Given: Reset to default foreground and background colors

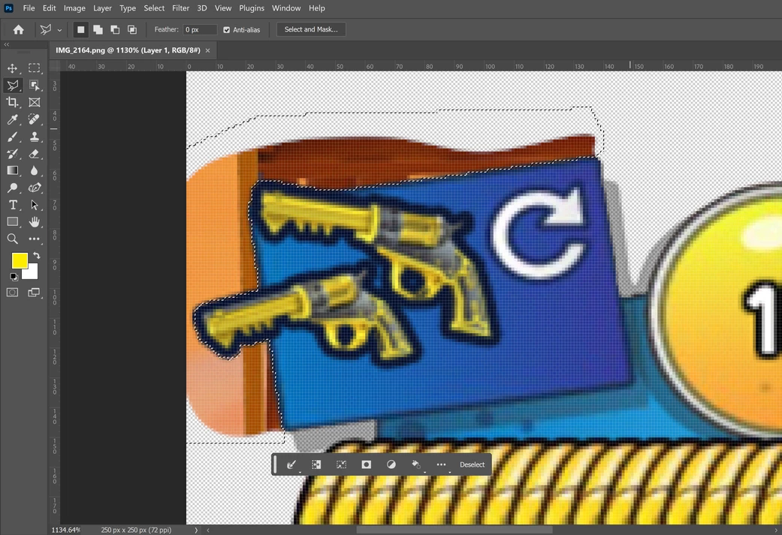Looking at the screenshot, I should (14, 276).
